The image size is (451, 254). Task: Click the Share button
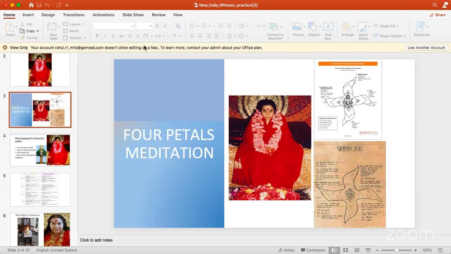click(x=437, y=15)
